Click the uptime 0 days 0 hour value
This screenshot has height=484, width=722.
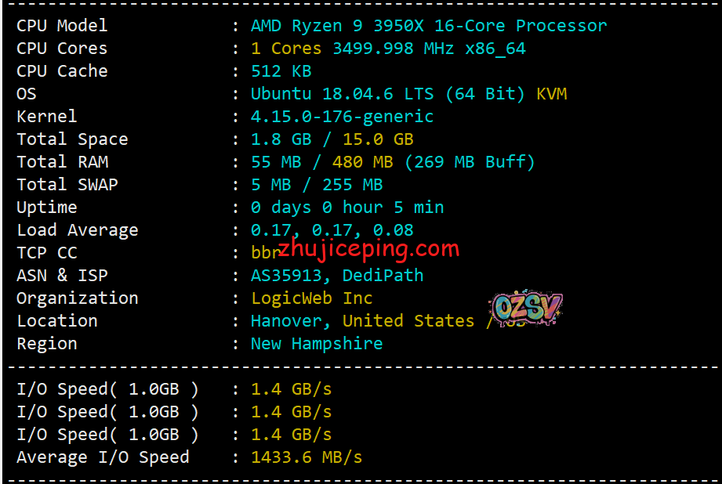click(317, 208)
